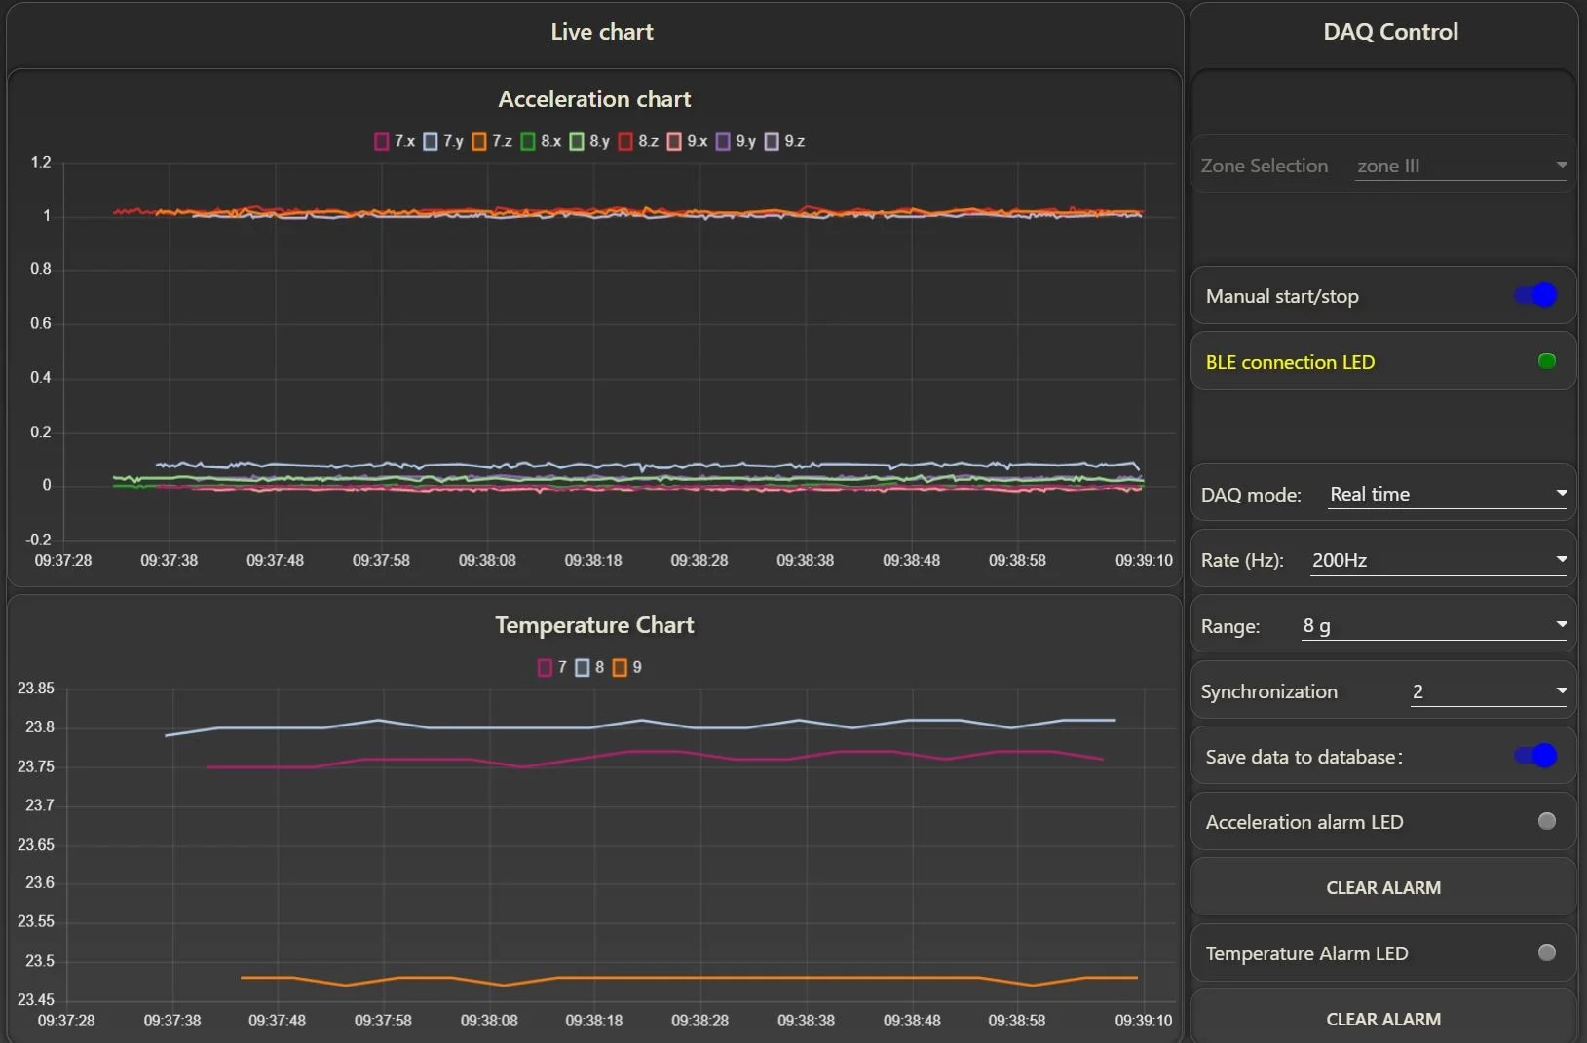Click the DAQ mode label
The height and width of the screenshot is (1043, 1587).
tap(1251, 495)
